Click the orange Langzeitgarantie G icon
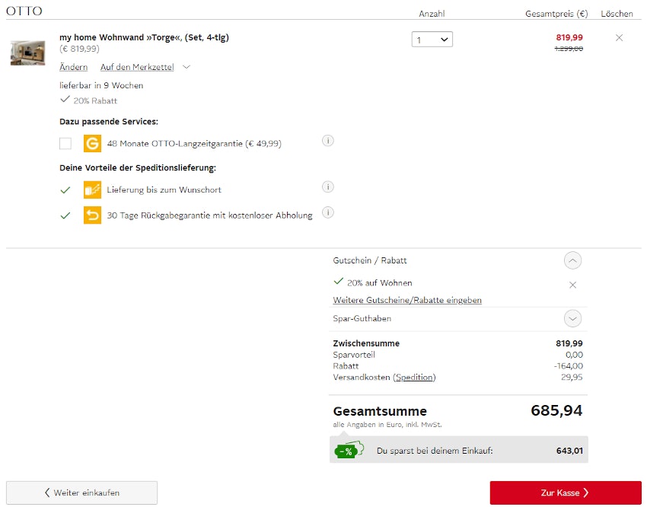647x507 pixels. coord(92,143)
